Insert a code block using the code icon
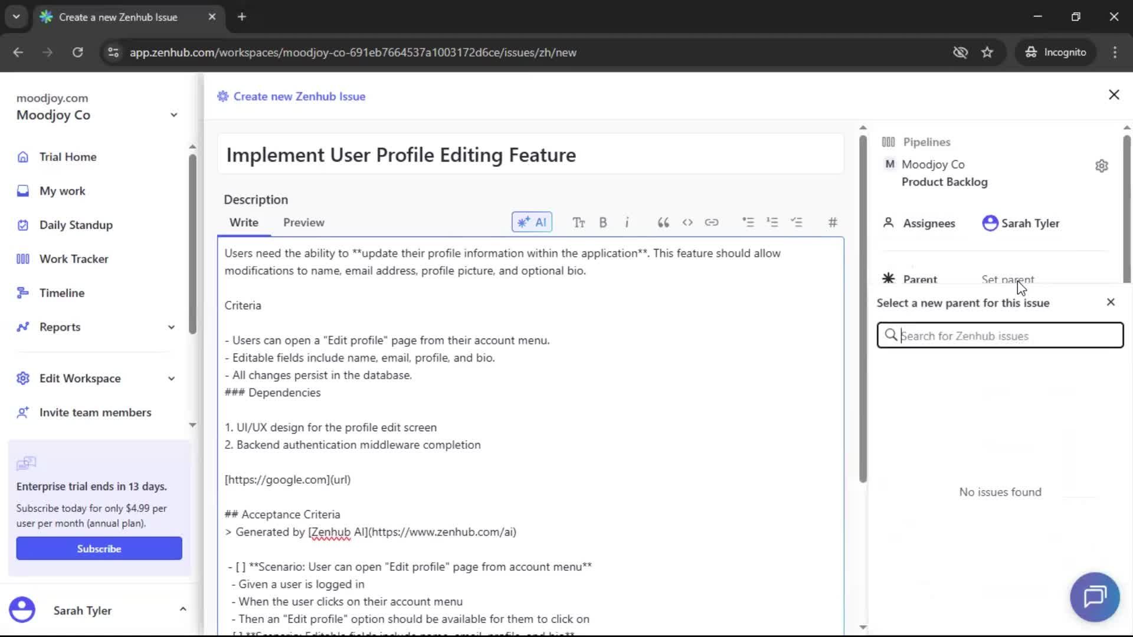 coord(687,222)
